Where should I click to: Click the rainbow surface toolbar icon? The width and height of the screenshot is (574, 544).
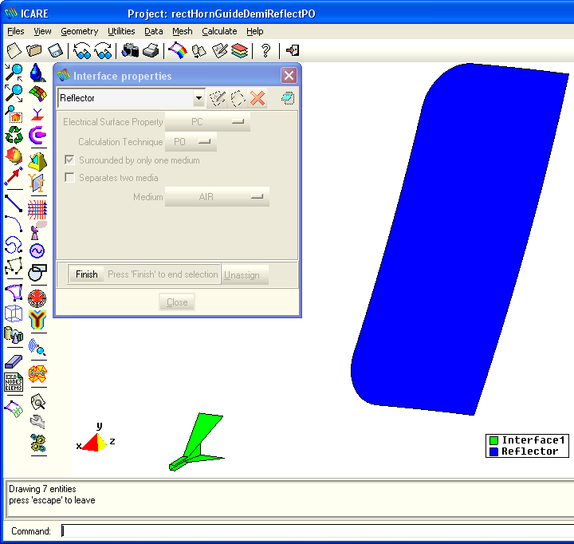tap(178, 50)
